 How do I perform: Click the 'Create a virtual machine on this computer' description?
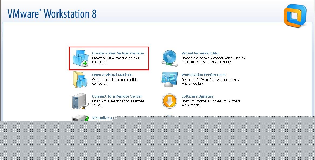[x=116, y=60]
